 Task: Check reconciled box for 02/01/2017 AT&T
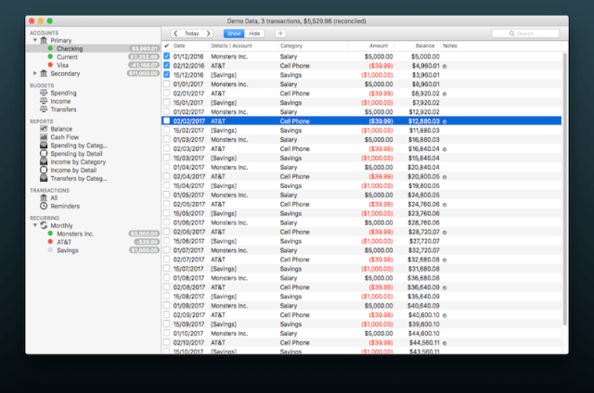point(167,93)
